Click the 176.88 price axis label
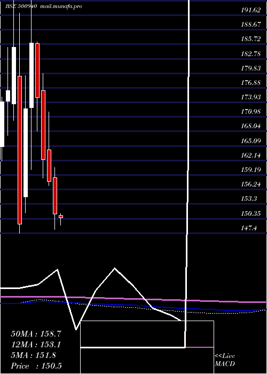 coord(250,83)
